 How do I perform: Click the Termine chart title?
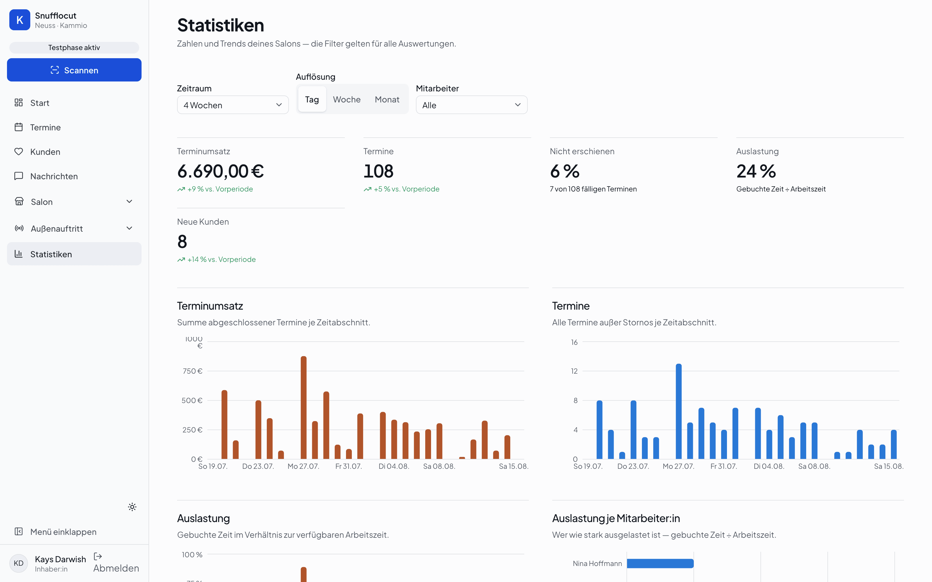tap(571, 306)
